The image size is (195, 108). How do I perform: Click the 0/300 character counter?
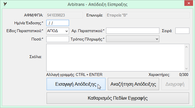[x=184, y=75]
